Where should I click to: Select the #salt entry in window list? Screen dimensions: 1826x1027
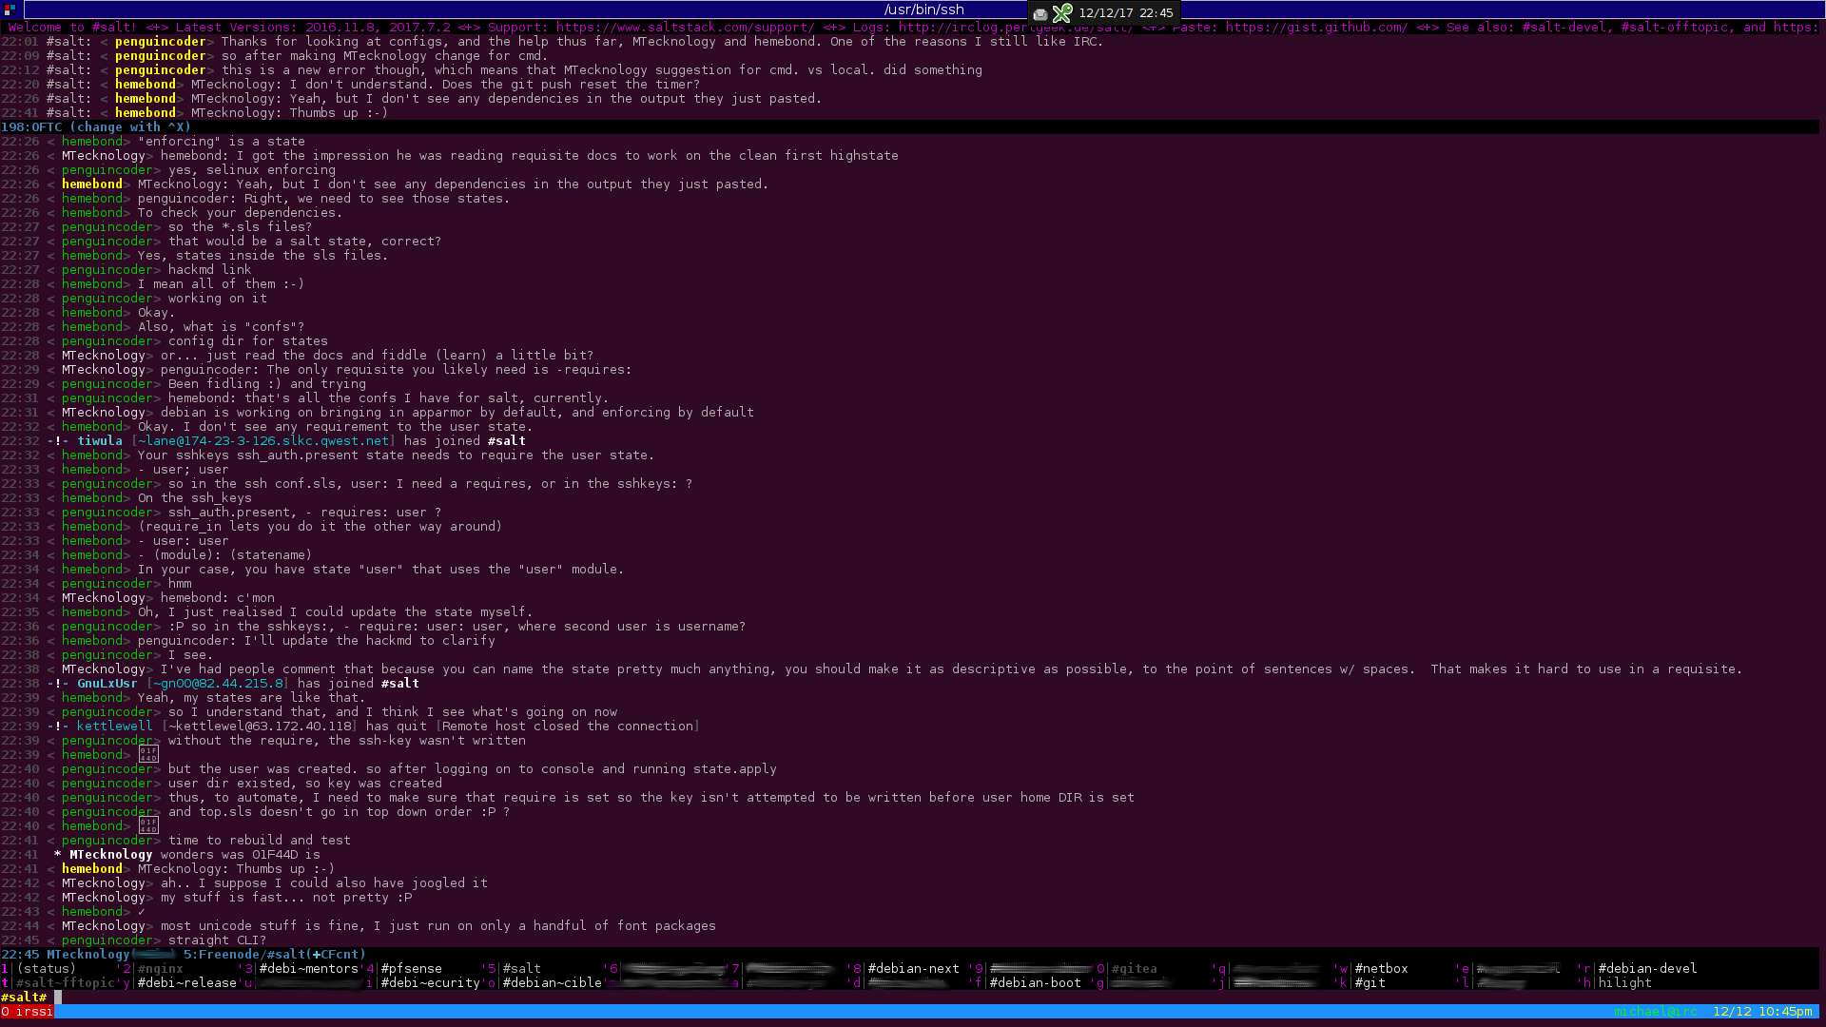tap(522, 969)
